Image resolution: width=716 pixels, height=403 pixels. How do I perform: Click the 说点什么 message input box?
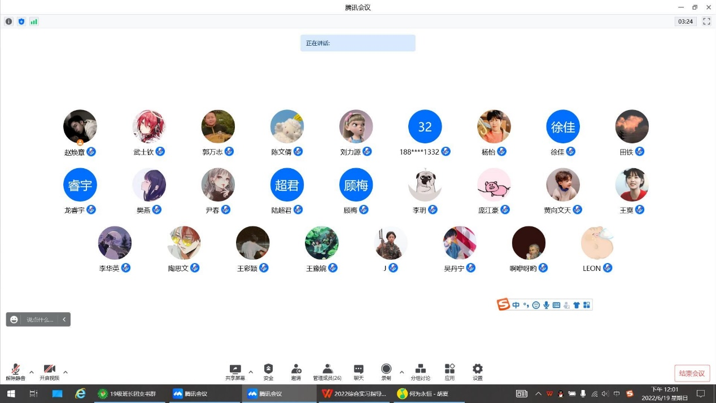click(x=40, y=319)
